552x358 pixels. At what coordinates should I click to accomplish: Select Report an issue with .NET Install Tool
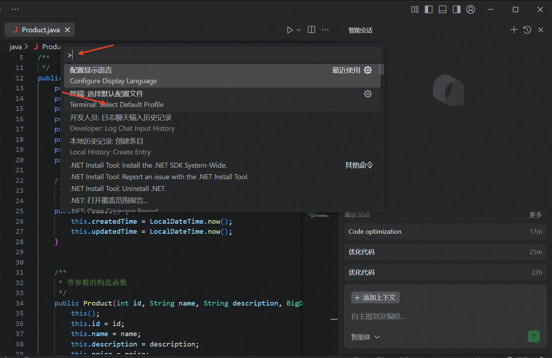coord(222,177)
